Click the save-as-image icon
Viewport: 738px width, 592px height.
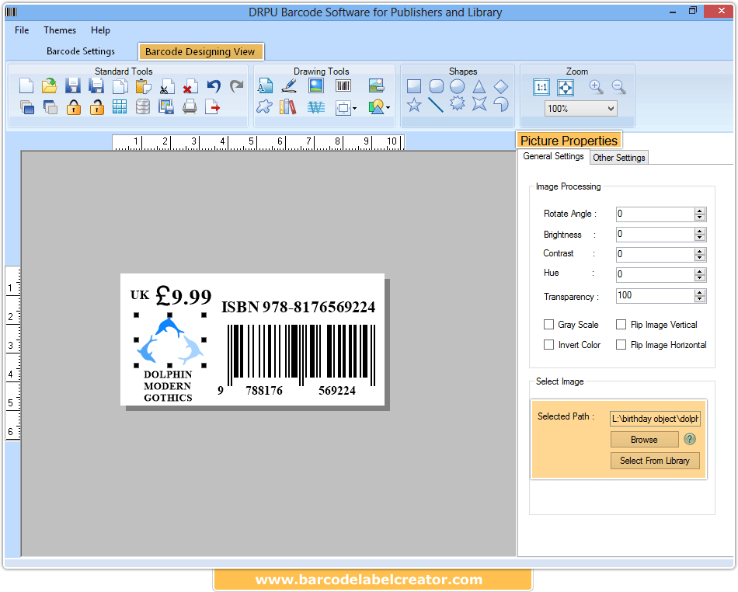click(x=165, y=107)
